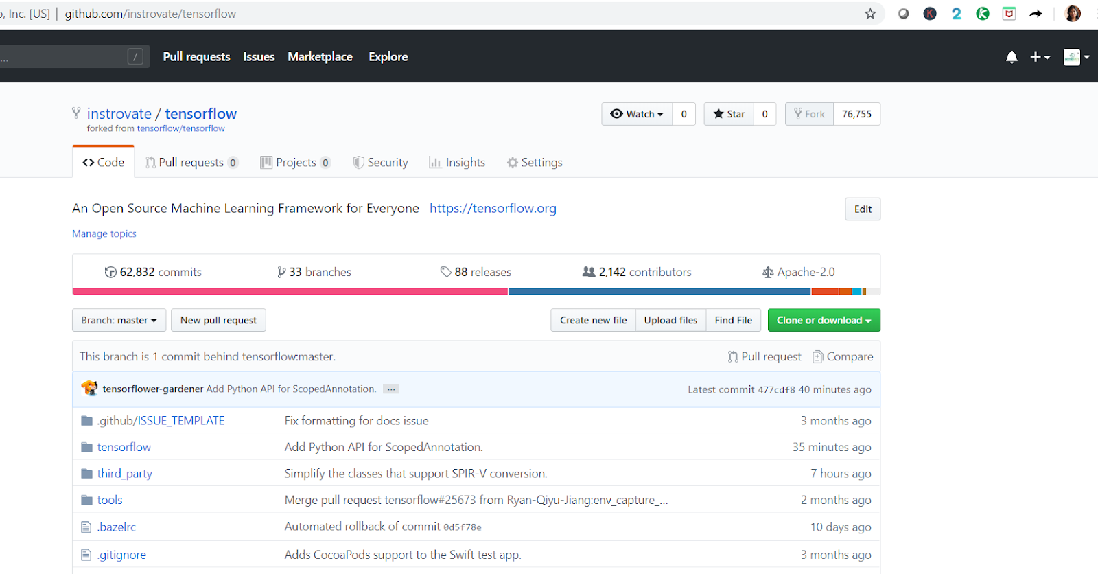Viewport: 1098px width, 574px height.
Task: Go to Marketplace
Action: 320,57
